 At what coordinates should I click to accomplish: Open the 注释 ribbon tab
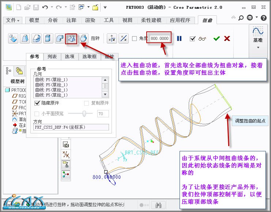click(x=71, y=20)
